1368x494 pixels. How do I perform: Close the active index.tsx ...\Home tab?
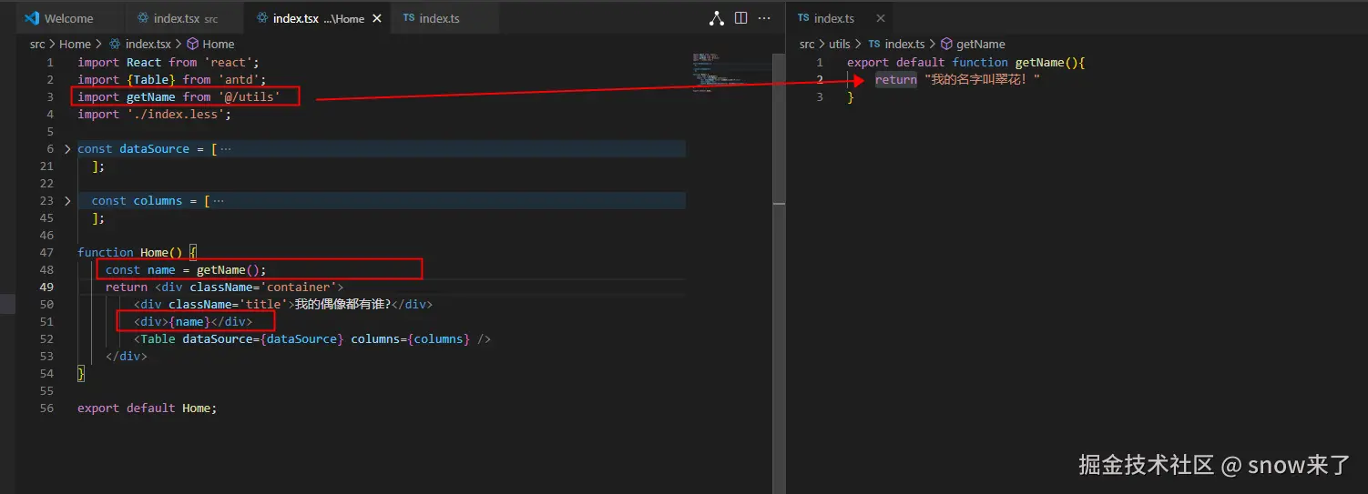[376, 18]
